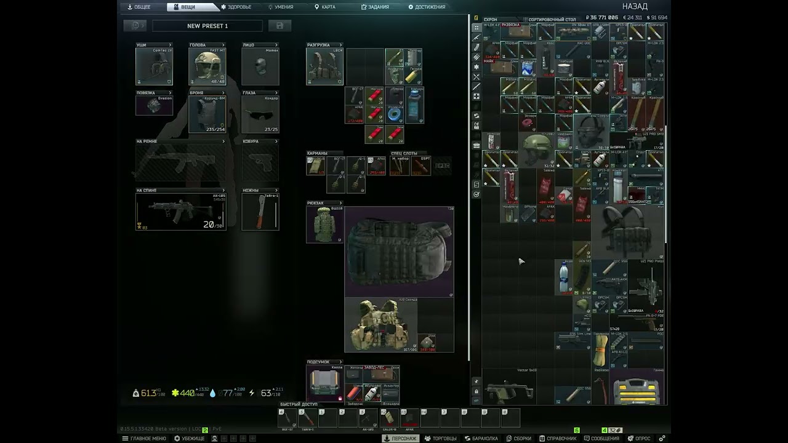Open the КАРТА tab
788x443 pixels.
[x=325, y=7]
